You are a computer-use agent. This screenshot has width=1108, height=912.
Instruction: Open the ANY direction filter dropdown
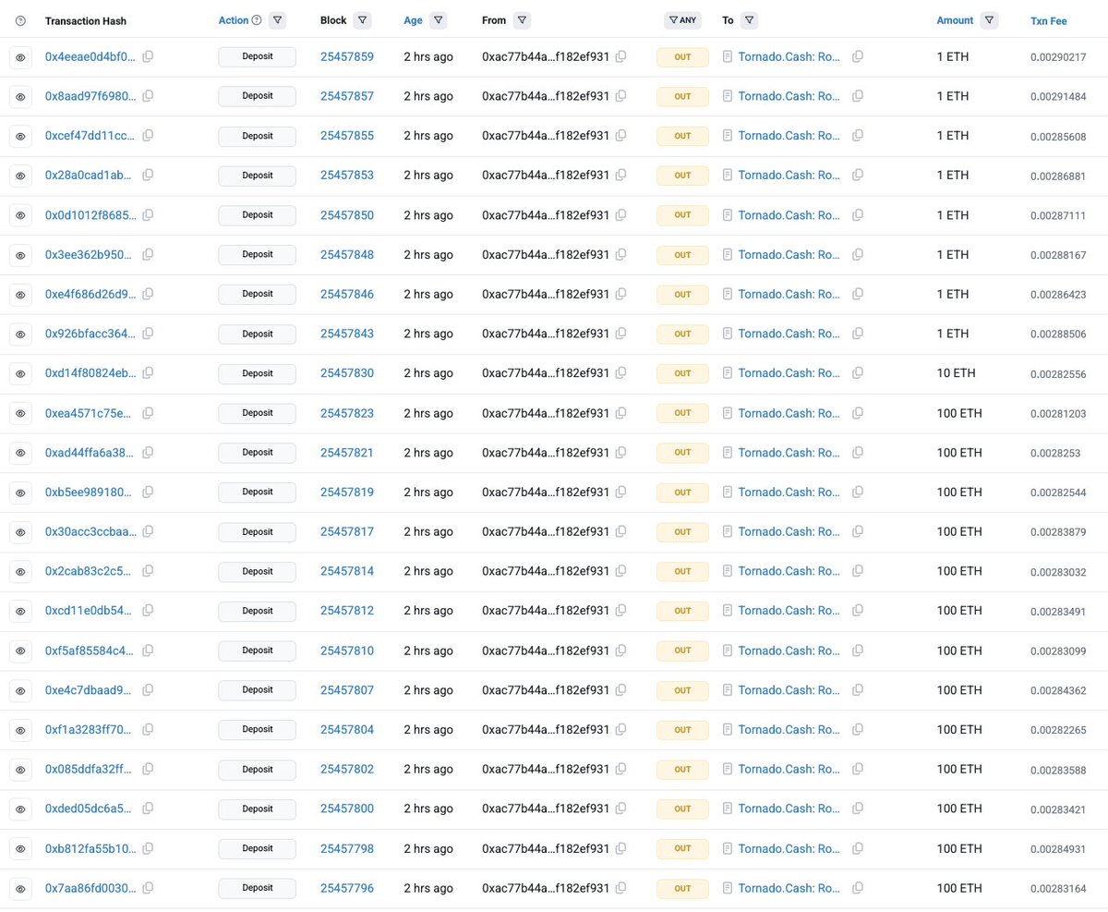click(682, 20)
